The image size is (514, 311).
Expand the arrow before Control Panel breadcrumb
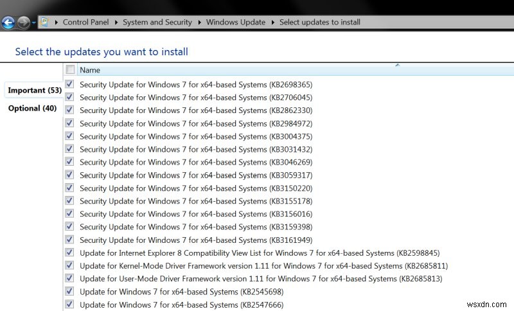(56, 22)
